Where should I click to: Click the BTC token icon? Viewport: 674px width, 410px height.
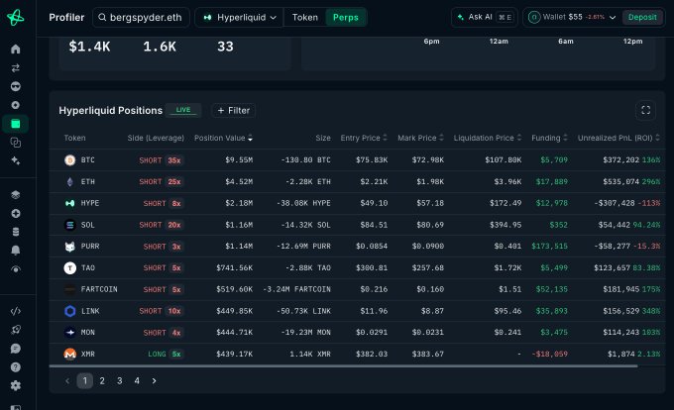69,160
